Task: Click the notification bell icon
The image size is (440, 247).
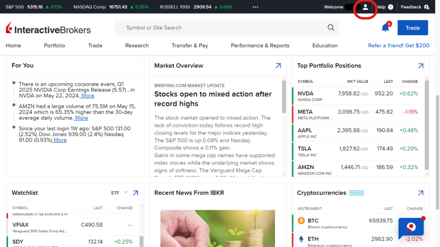Action: coord(385,27)
